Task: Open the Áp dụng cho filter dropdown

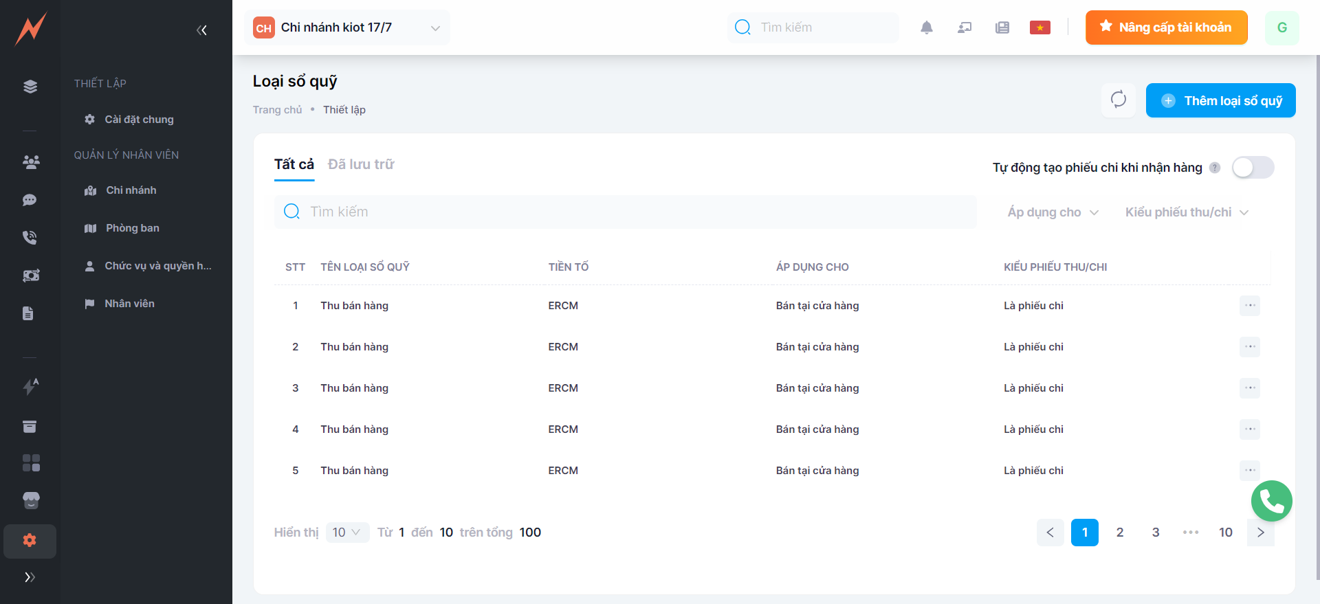Action: tap(1053, 212)
